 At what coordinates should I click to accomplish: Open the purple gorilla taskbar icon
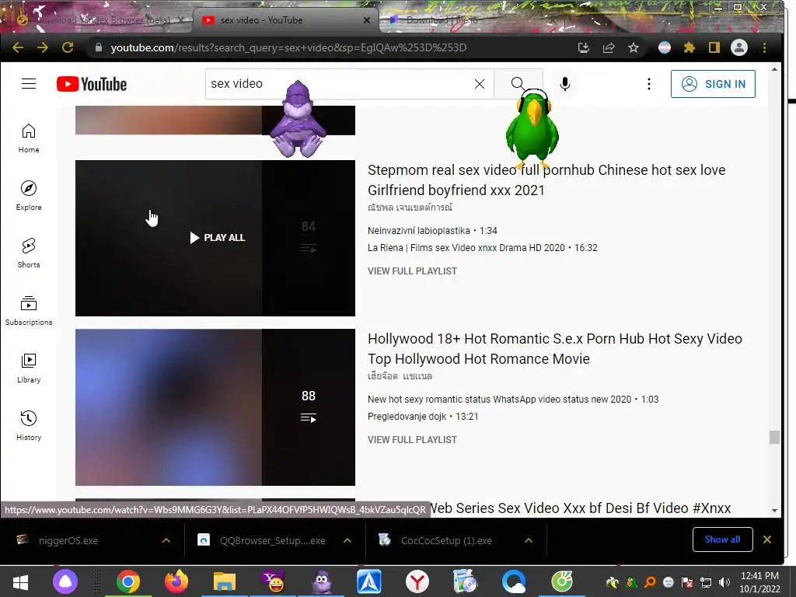(x=321, y=581)
